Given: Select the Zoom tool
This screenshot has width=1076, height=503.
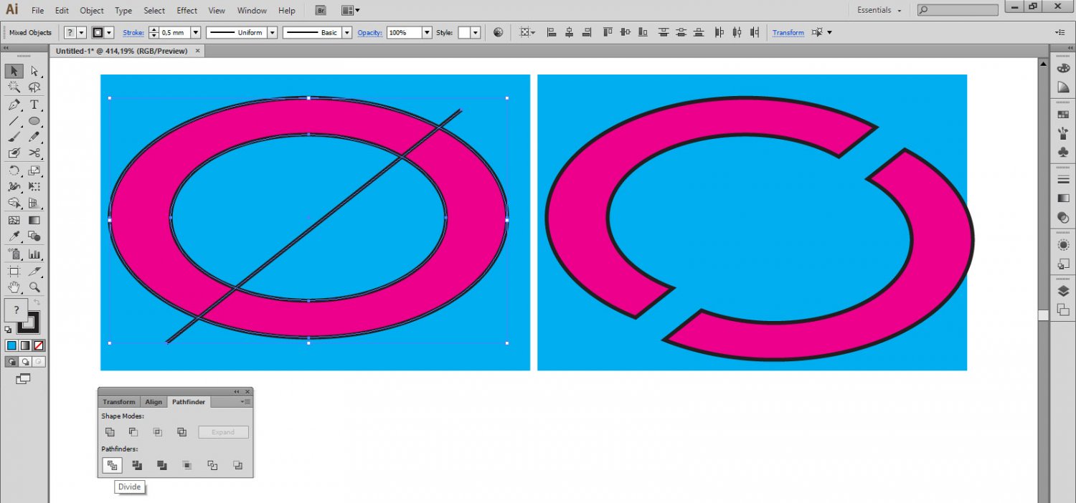Looking at the screenshot, I should (x=34, y=287).
